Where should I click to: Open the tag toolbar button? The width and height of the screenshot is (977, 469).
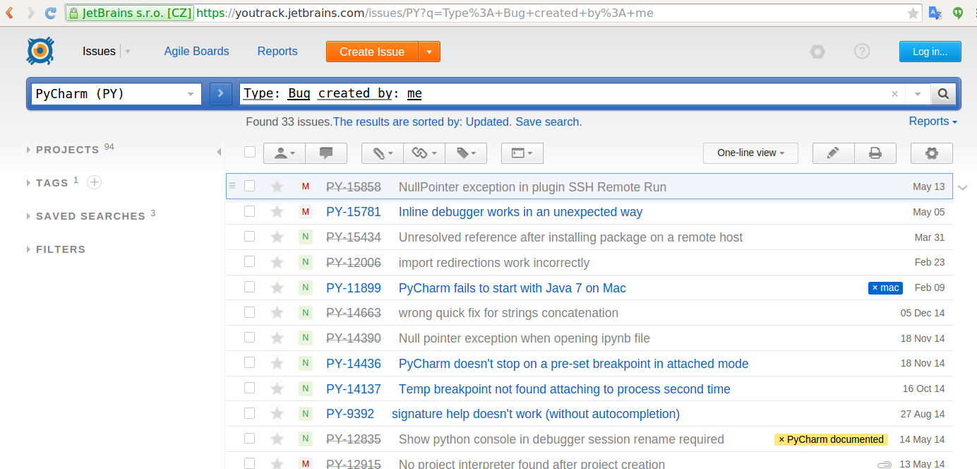click(466, 153)
